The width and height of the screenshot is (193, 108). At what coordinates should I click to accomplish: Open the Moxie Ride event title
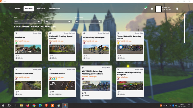pyautogui.click(x=20, y=37)
